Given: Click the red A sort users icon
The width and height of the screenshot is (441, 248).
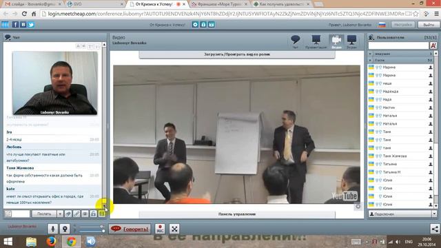Looking at the screenshot, I should click(433, 45).
